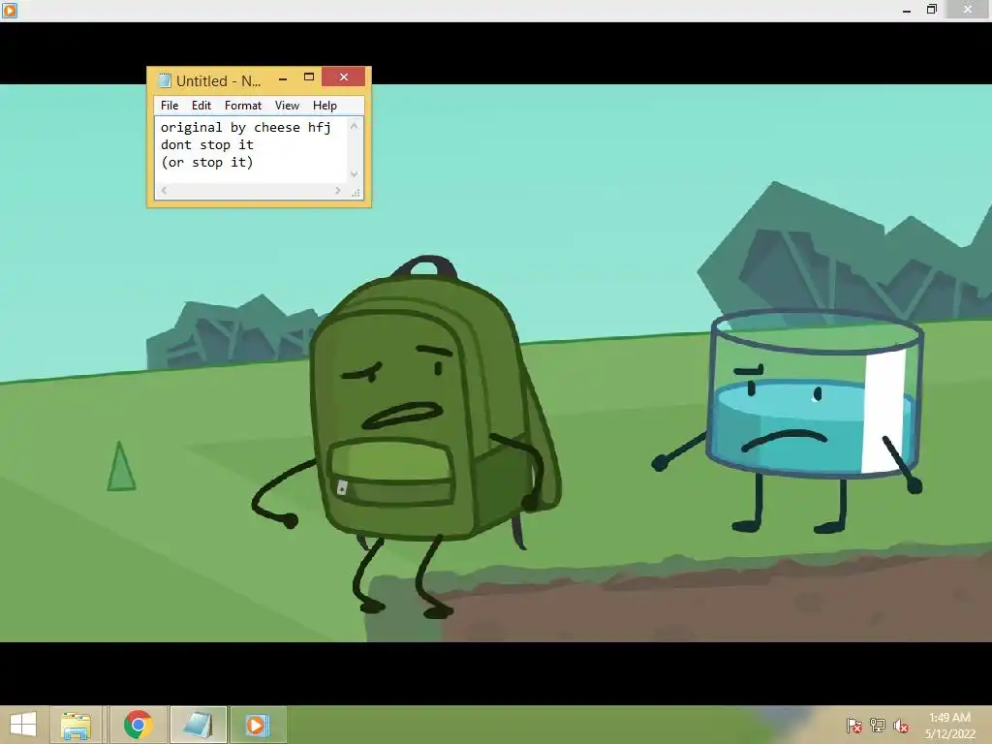Viewport: 992px width, 744px height.
Task: Open the View menu in Notepad
Action: [287, 106]
